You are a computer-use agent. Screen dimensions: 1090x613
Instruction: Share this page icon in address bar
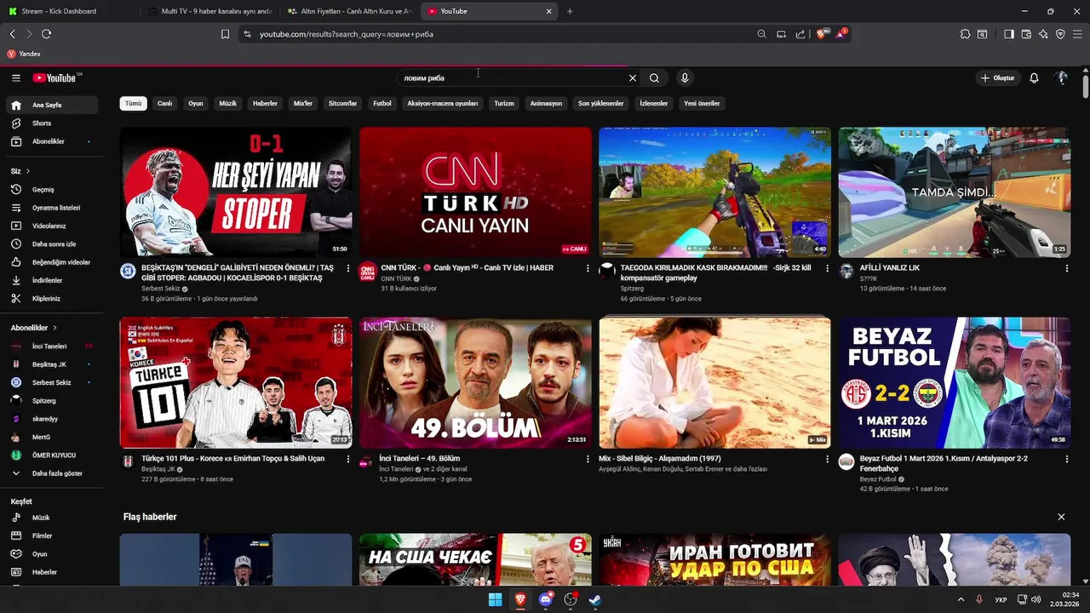[x=800, y=34]
